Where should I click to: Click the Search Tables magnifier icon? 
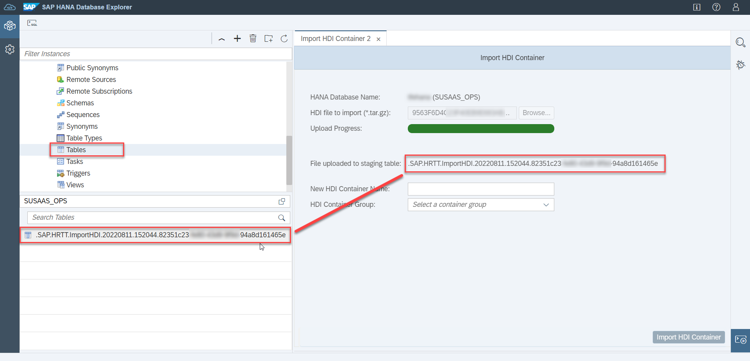coord(281,218)
